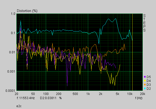Click the 0.0001 y-axis tick label
Image resolution: width=156 pixels, height=109 pixels.
click(10, 91)
